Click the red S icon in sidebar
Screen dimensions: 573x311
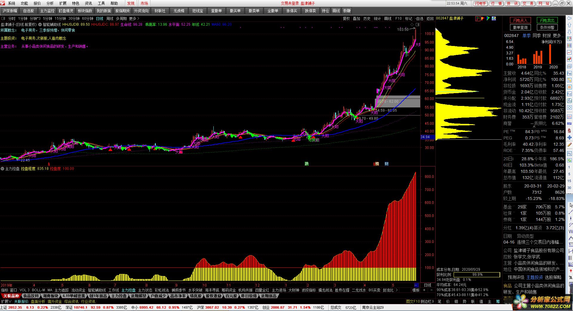click(569, 130)
